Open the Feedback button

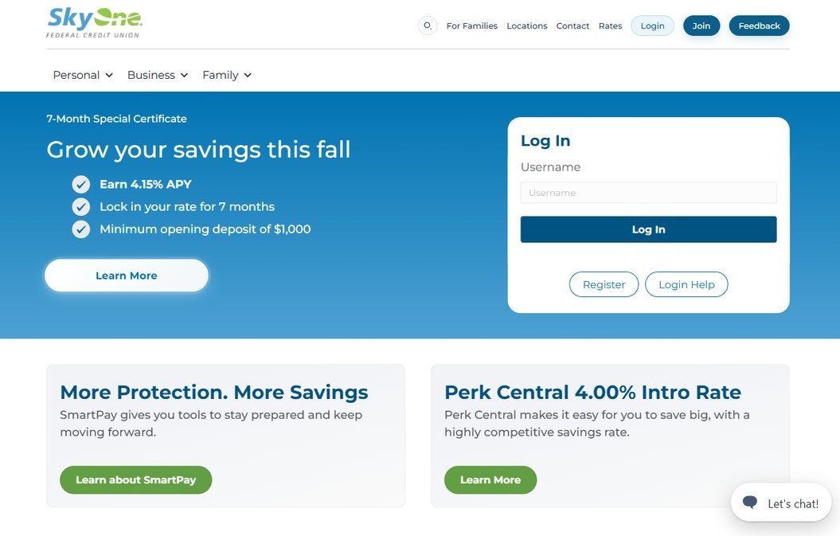[x=759, y=25]
